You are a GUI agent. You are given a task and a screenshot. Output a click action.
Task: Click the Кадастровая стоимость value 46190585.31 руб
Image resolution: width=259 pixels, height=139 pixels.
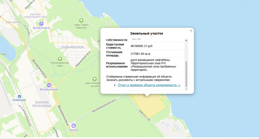(141, 46)
